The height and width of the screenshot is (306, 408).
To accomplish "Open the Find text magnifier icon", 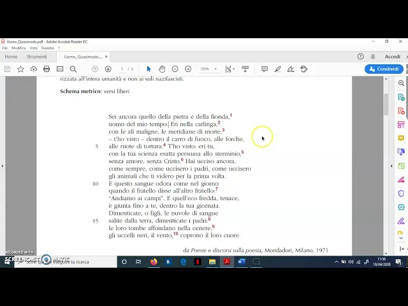I will (73, 69).
